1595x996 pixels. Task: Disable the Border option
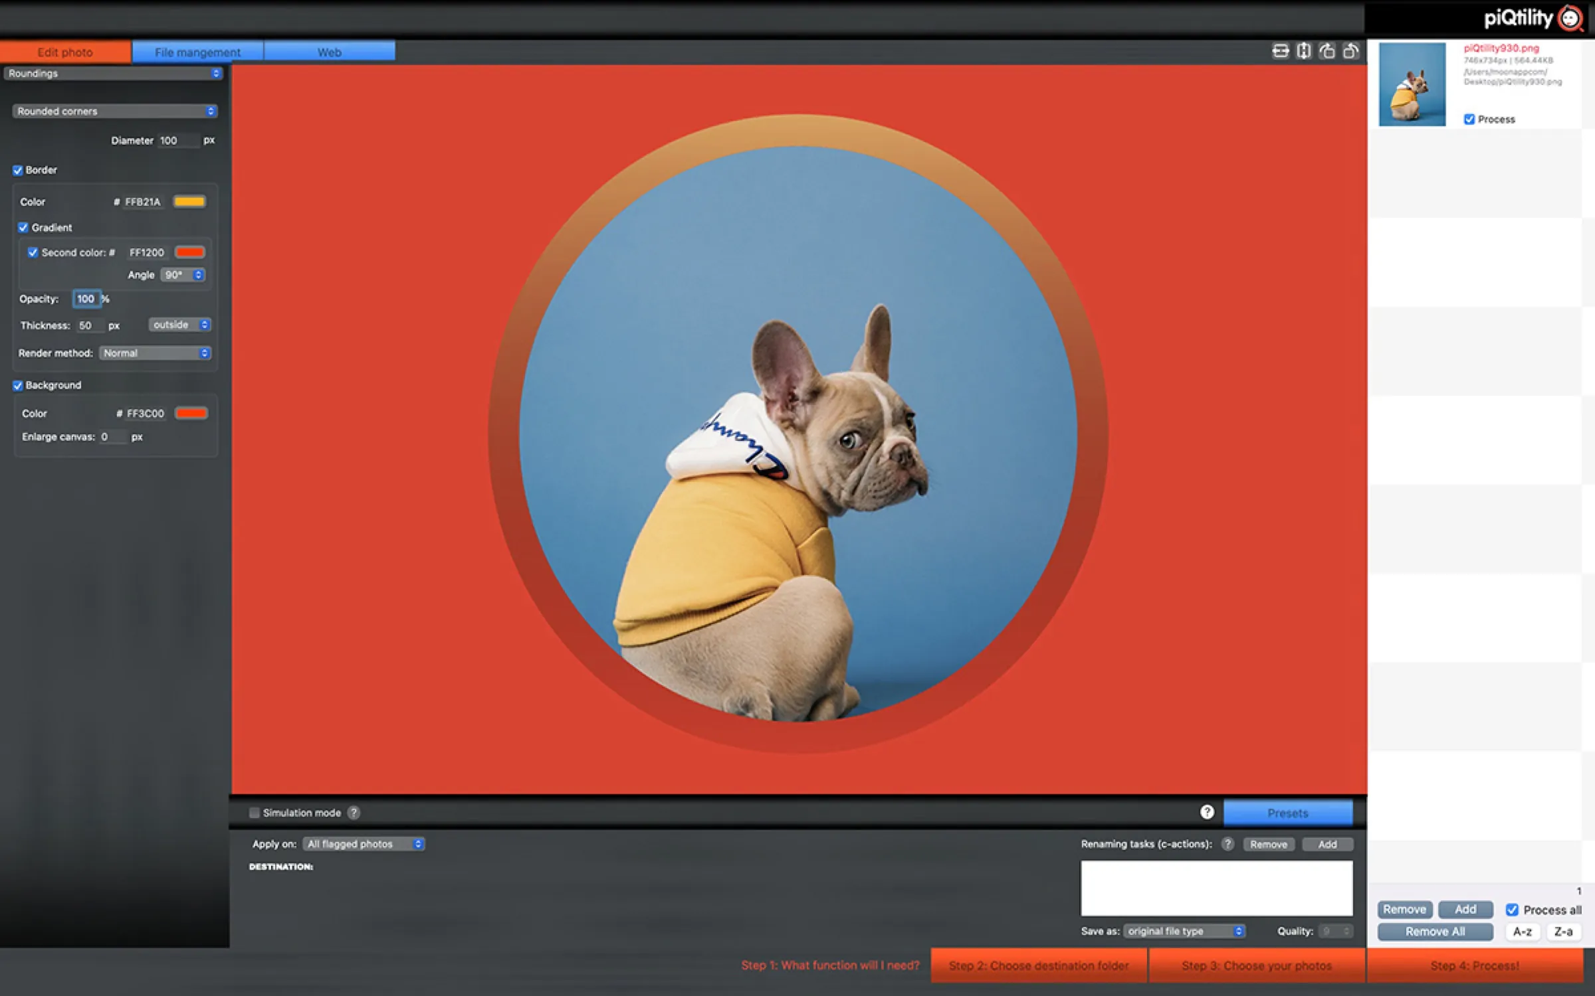click(x=19, y=170)
